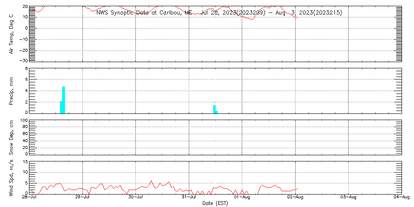Click the NWS Synoptic Data chart title
The height and width of the screenshot is (207, 414).
pyautogui.click(x=219, y=13)
